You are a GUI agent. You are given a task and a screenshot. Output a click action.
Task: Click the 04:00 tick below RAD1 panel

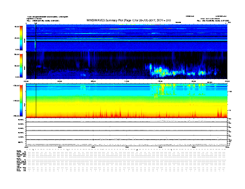click(x=59, y=81)
